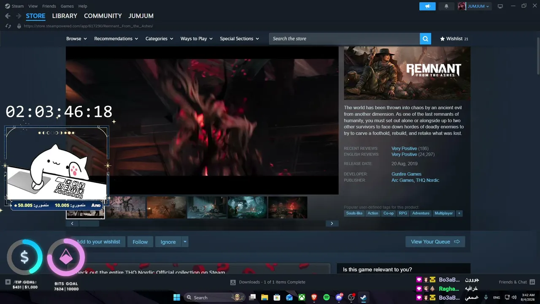
Task: Click the volume speaker icon in the tray
Action: coord(514,298)
